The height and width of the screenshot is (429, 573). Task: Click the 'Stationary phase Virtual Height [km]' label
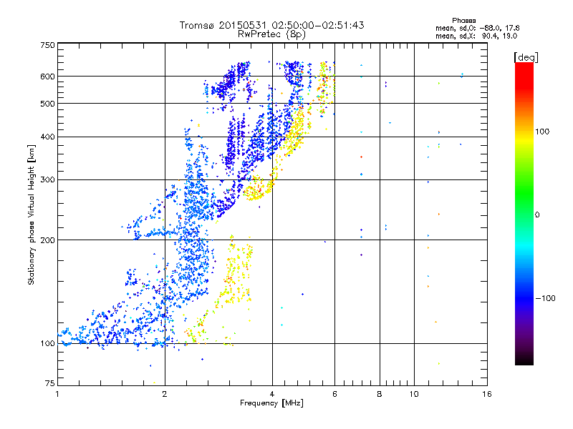(31, 215)
